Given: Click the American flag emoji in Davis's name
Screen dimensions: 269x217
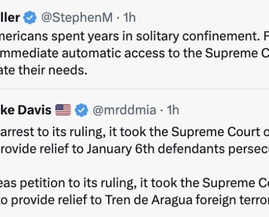Looking at the screenshot, I should click(x=63, y=110).
